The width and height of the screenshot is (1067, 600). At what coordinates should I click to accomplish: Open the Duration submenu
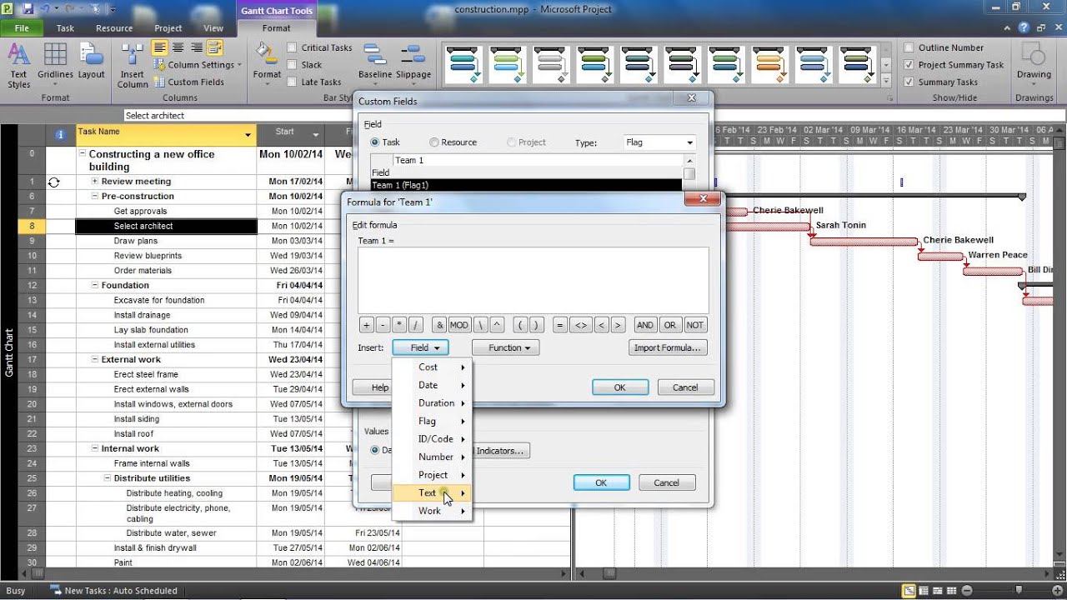(432, 403)
